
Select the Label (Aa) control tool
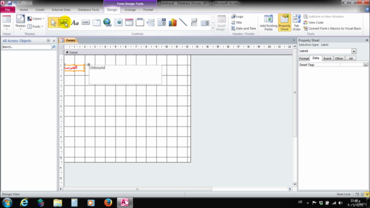(x=75, y=23)
